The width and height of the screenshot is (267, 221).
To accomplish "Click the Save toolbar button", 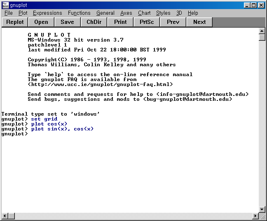I will click(x=68, y=22).
